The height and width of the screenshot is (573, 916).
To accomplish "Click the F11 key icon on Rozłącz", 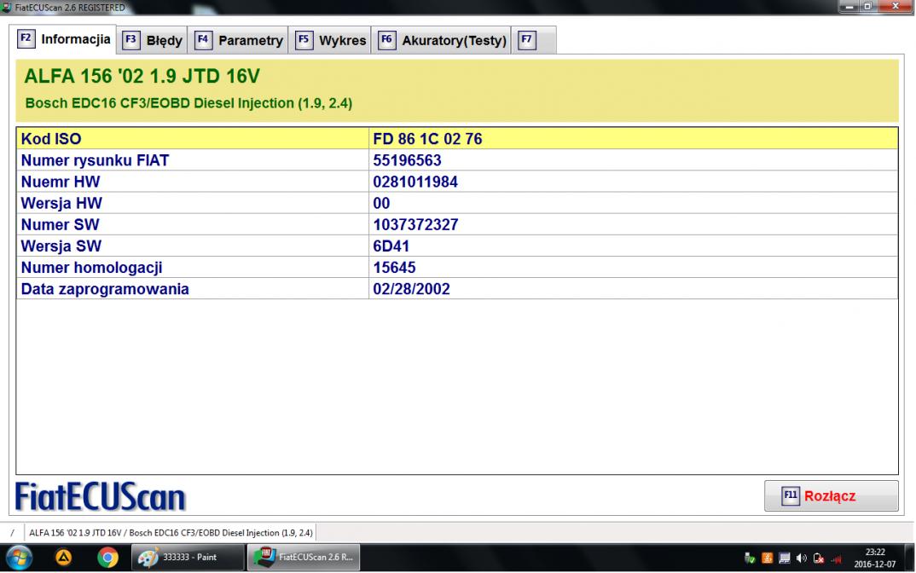I will pyautogui.click(x=791, y=496).
